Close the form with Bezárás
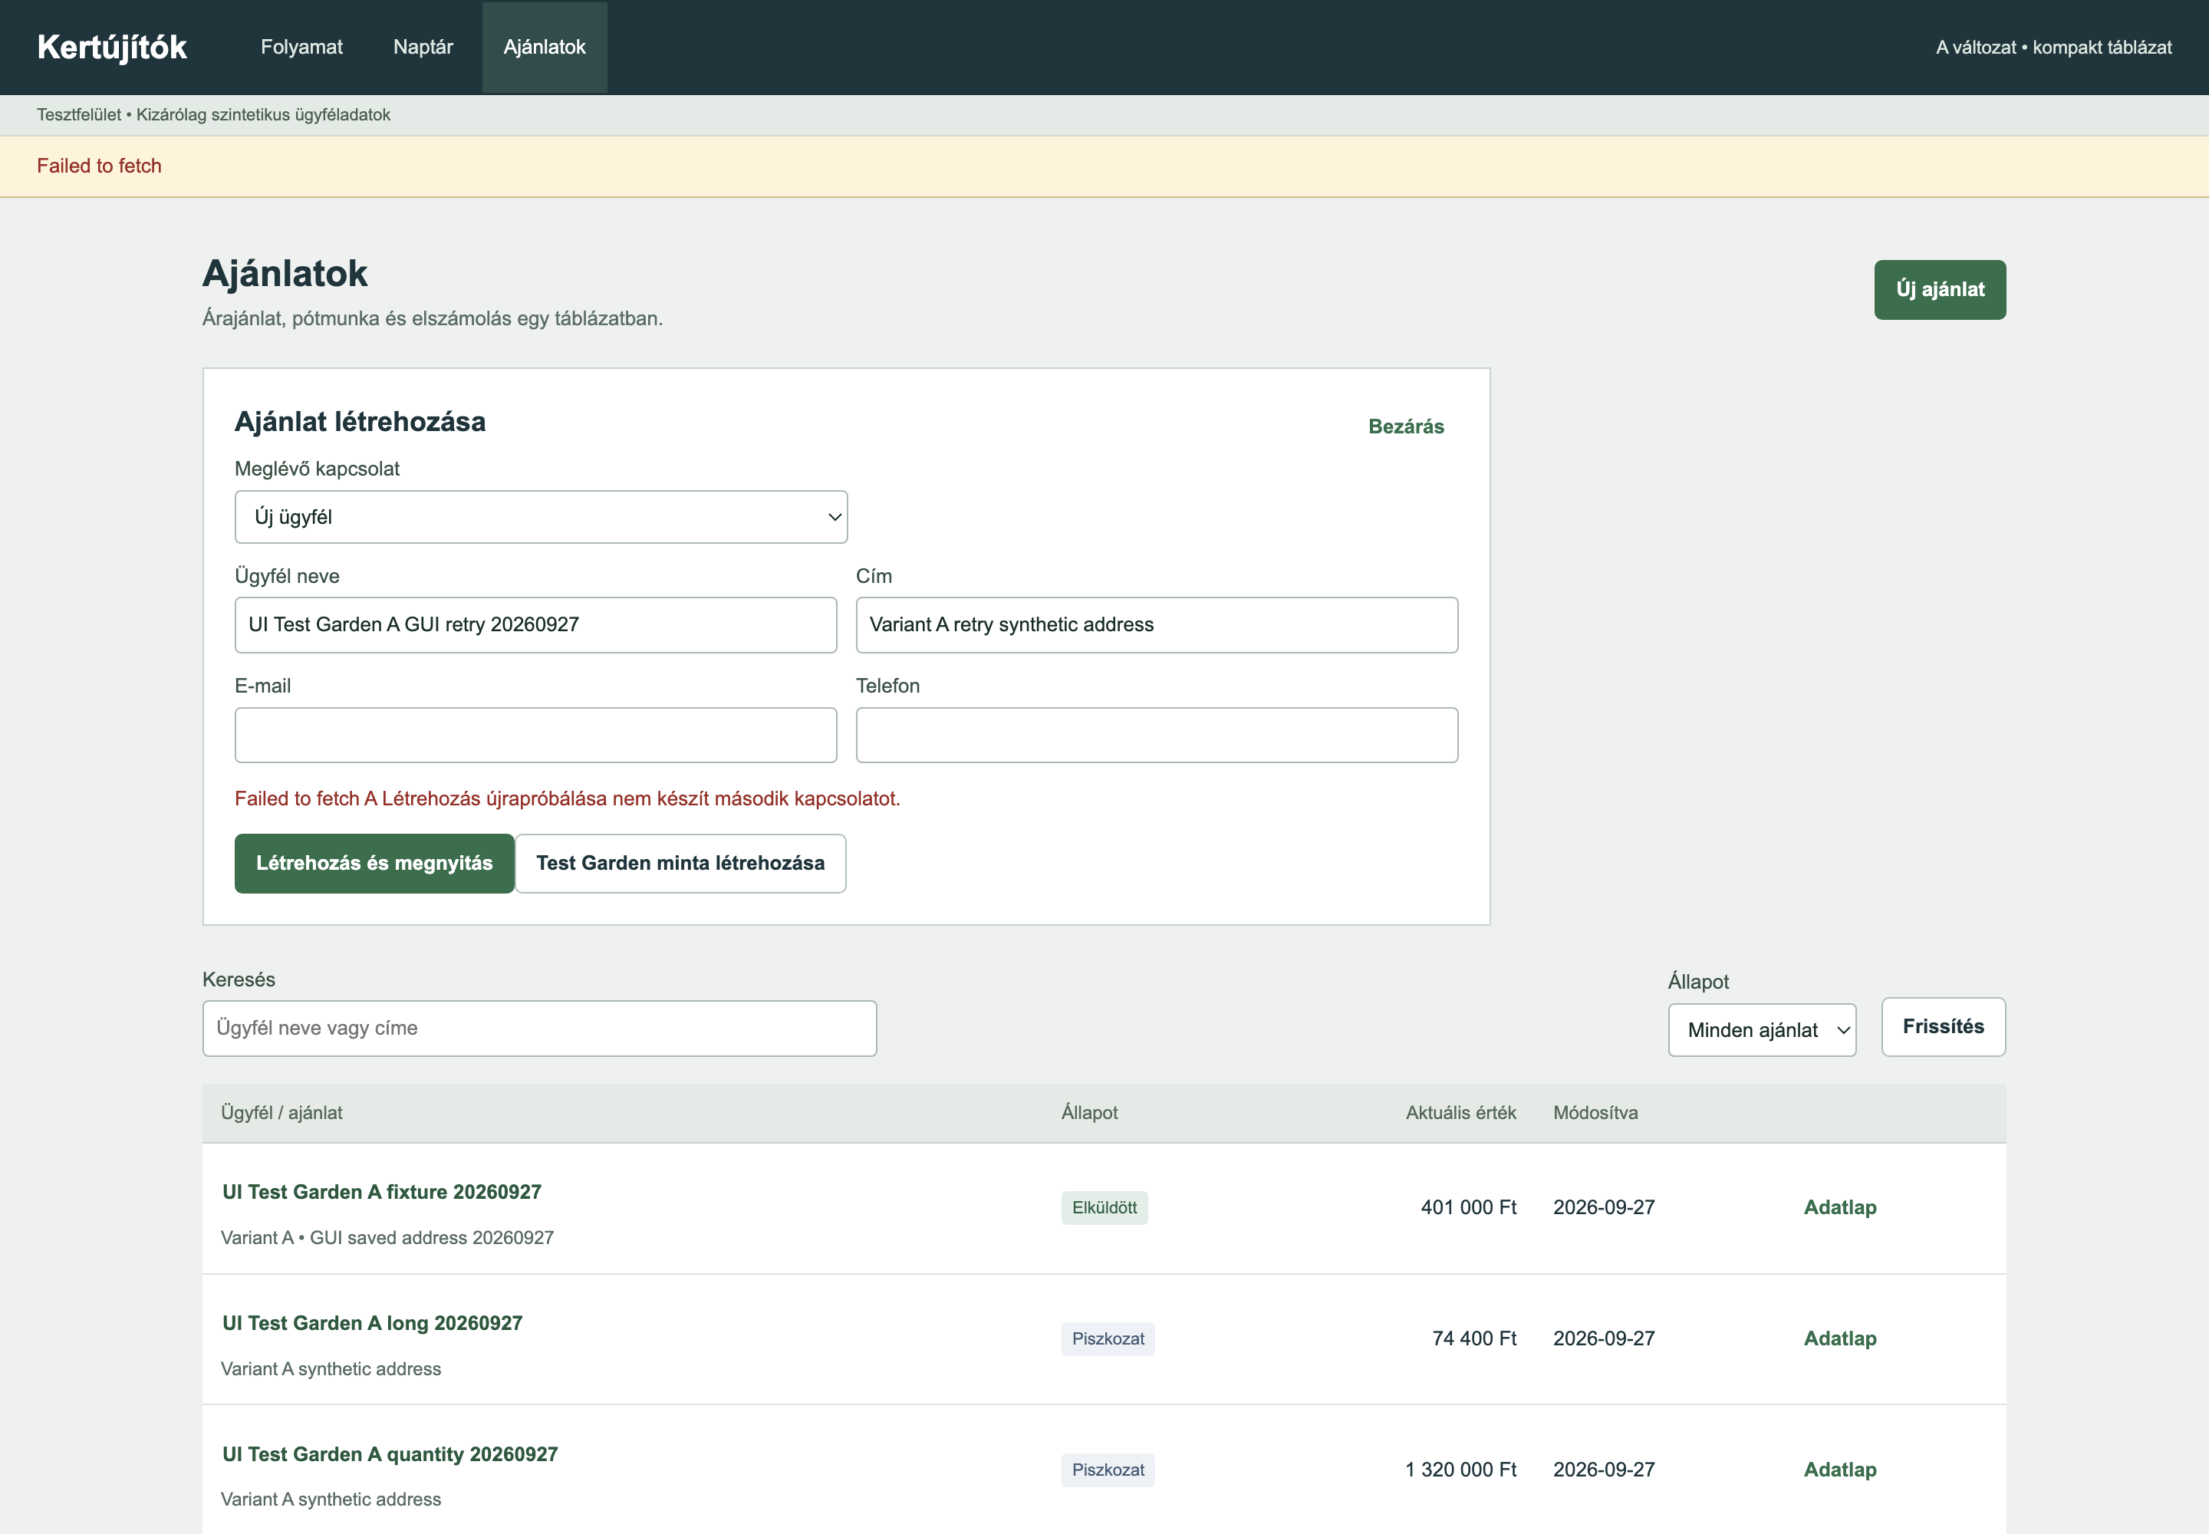Viewport: 2209px width, 1534px height. (1405, 426)
